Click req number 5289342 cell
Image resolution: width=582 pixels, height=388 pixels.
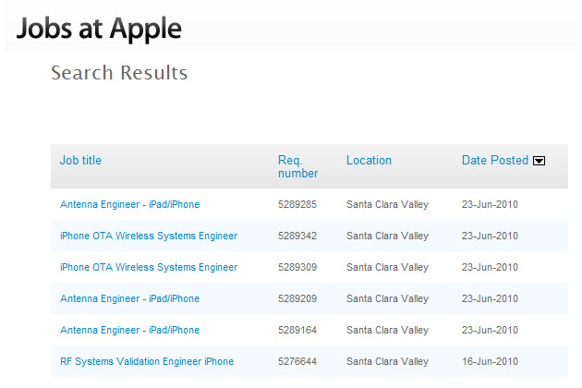tap(297, 236)
